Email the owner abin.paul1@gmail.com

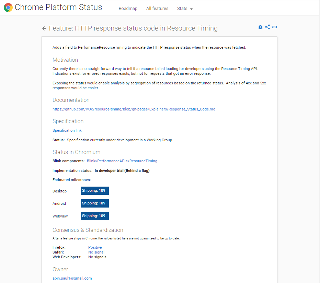click(72, 278)
